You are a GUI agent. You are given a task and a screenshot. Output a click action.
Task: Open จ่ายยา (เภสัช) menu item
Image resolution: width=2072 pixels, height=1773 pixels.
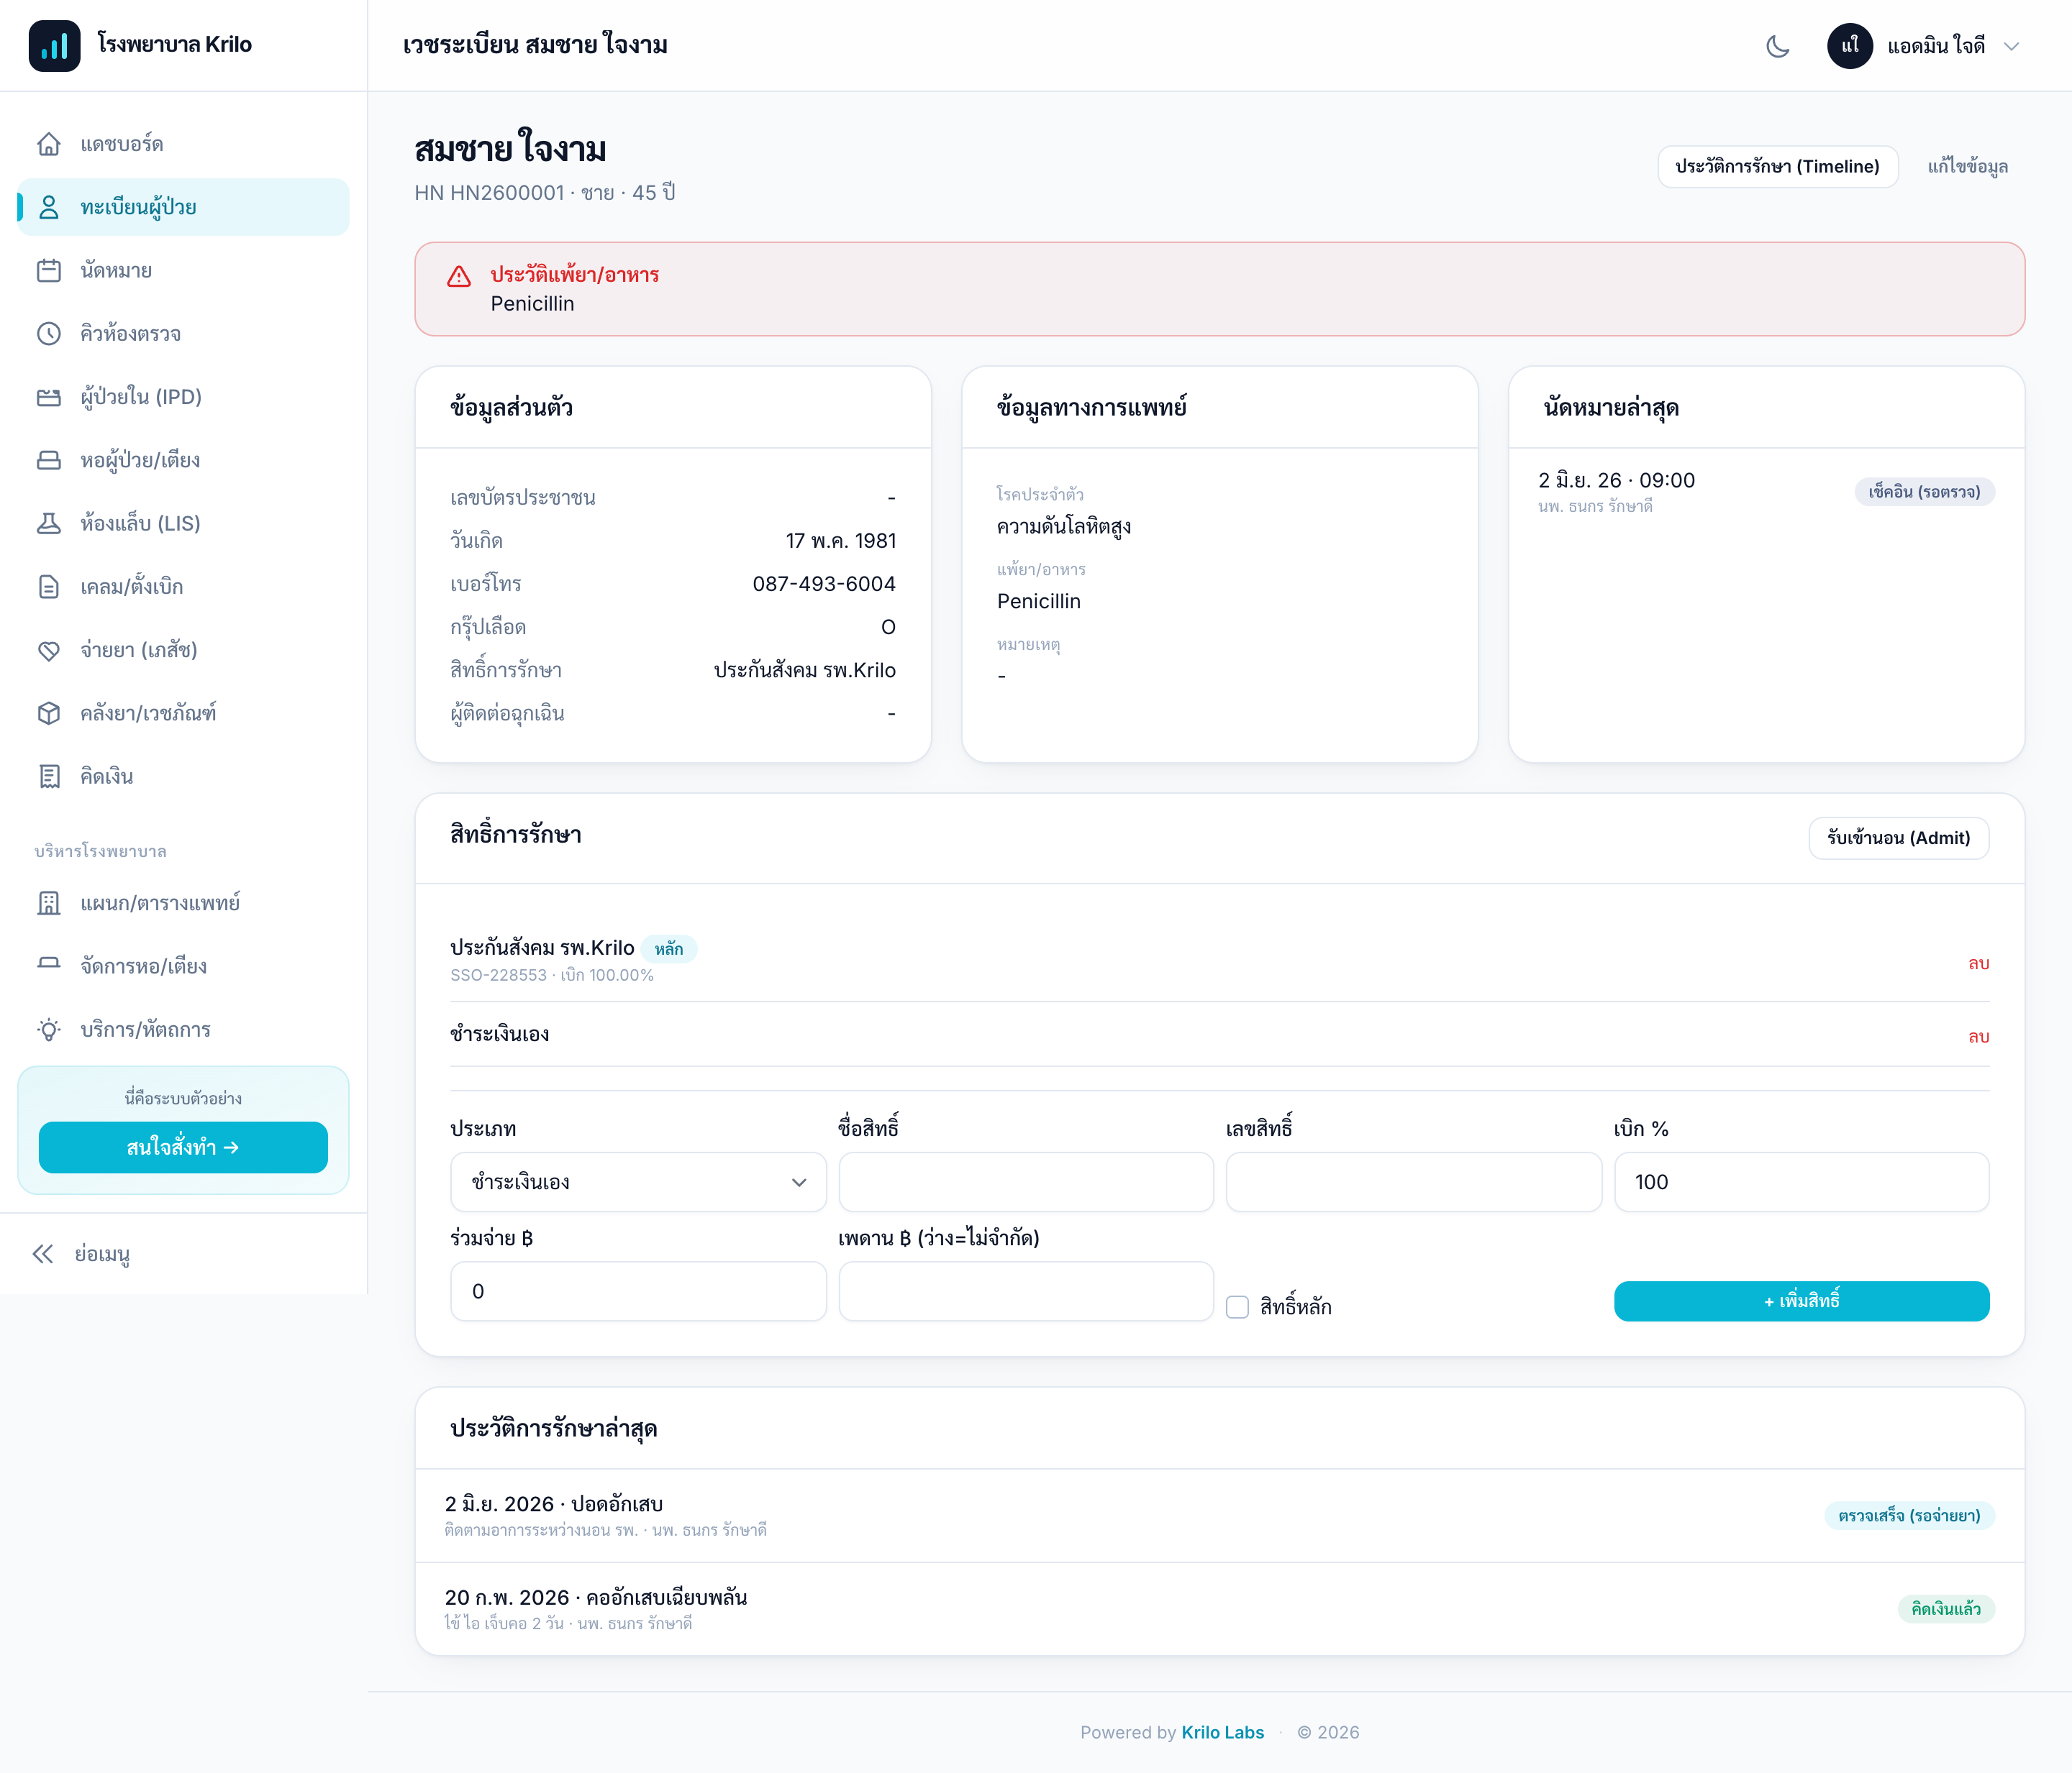pos(183,651)
